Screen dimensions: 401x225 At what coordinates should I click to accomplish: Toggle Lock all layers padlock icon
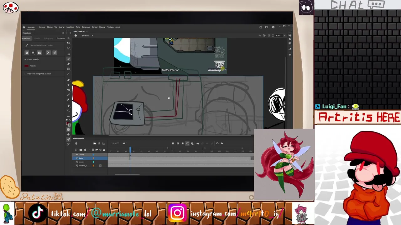104,150
